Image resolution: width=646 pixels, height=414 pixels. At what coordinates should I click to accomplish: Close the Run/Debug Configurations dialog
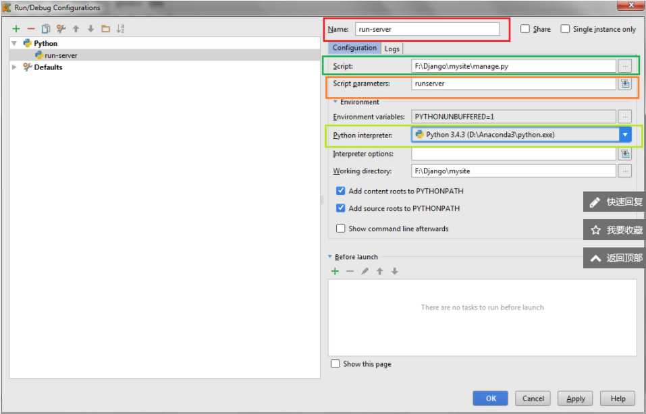tap(630, 5)
